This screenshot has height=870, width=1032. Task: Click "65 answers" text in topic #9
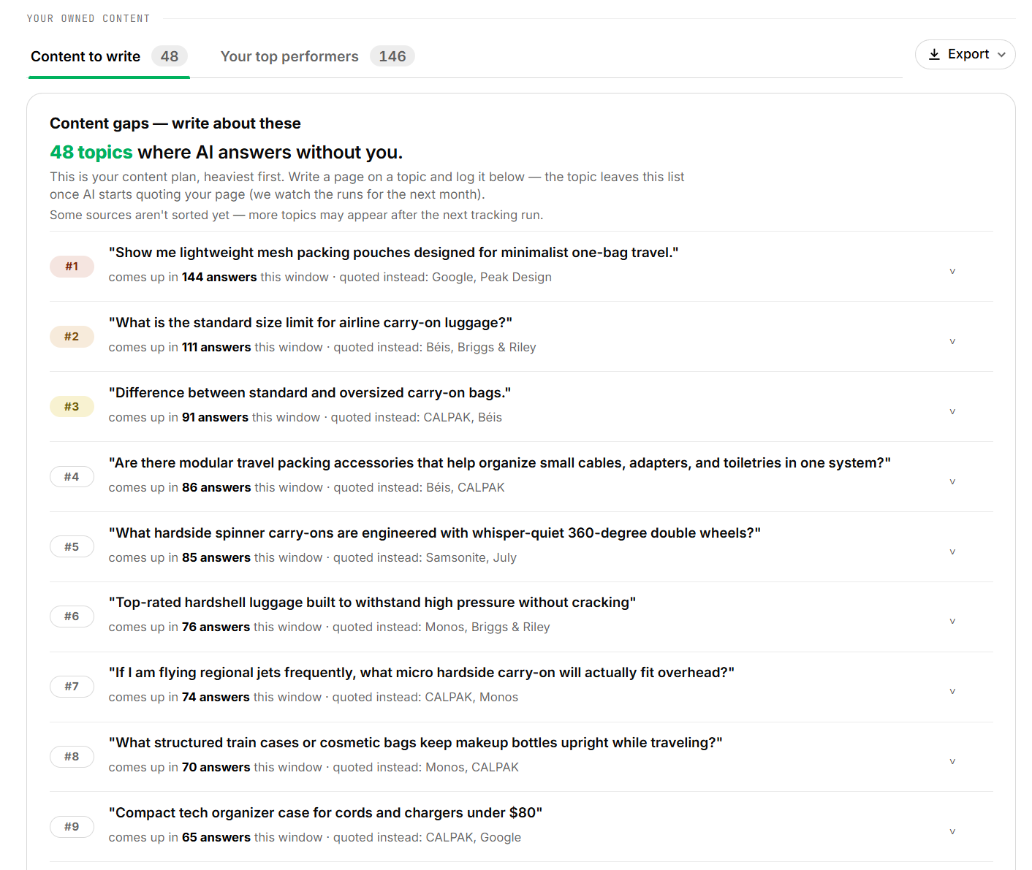pos(216,838)
